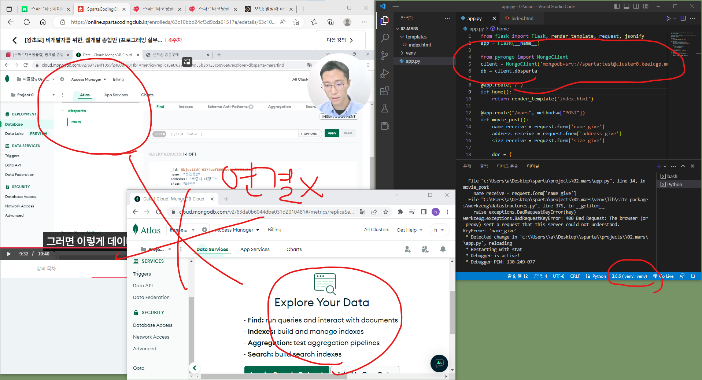
Task: Click Go Live in VS Code status bar
Action: [663, 276]
